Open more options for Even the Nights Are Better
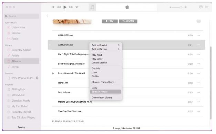The width and height of the screenshot is (216, 134). click(199, 64)
